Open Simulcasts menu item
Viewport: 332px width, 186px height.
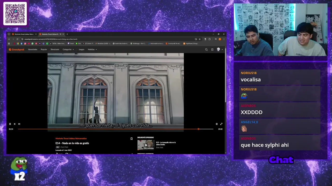click(x=55, y=49)
